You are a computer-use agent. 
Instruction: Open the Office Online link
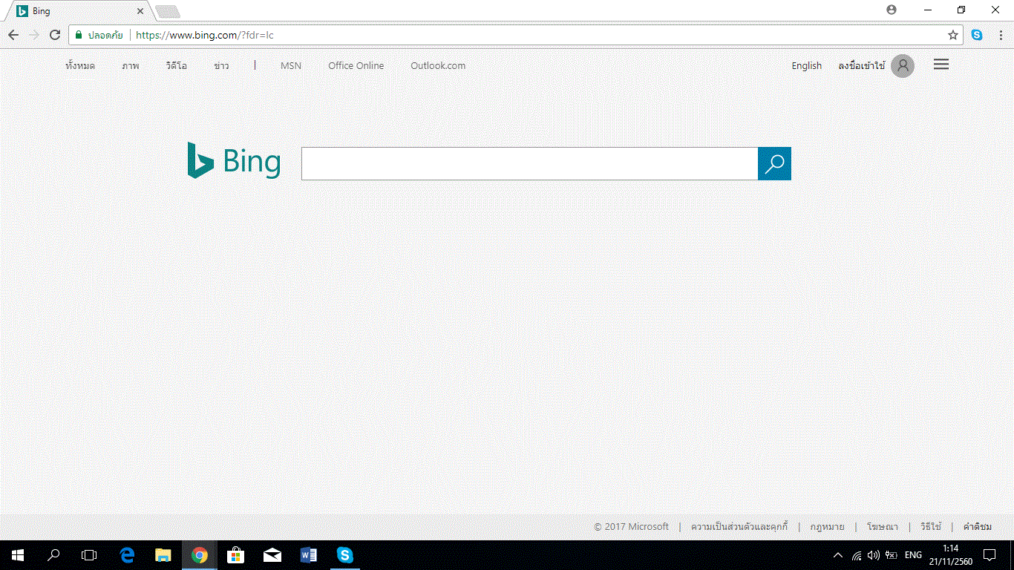356,65
